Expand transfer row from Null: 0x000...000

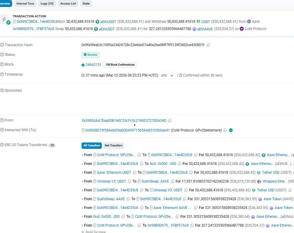(82, 217)
